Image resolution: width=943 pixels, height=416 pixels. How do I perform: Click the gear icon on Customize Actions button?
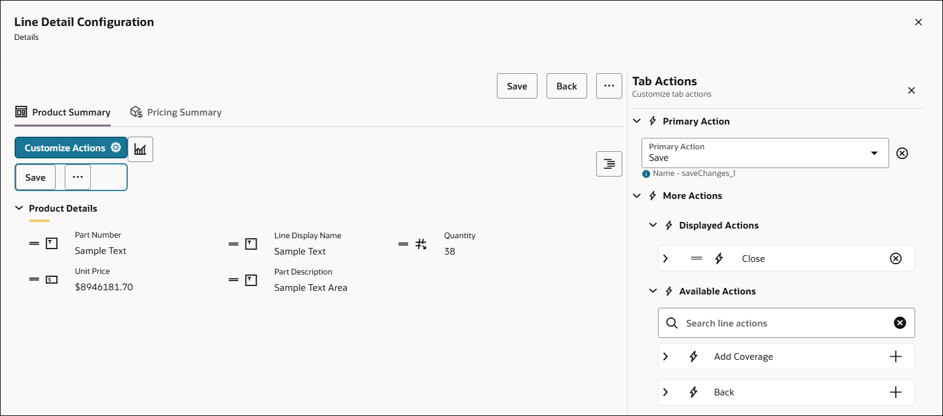pos(117,148)
